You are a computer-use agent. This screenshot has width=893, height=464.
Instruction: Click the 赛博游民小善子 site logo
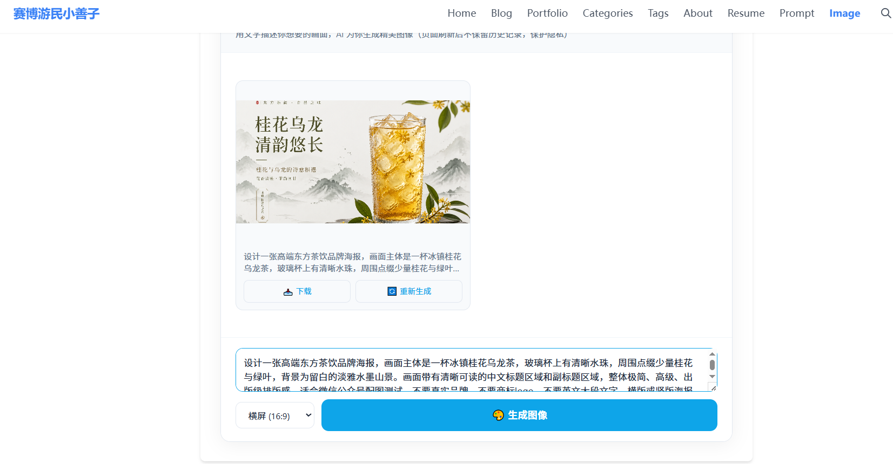pyautogui.click(x=56, y=14)
